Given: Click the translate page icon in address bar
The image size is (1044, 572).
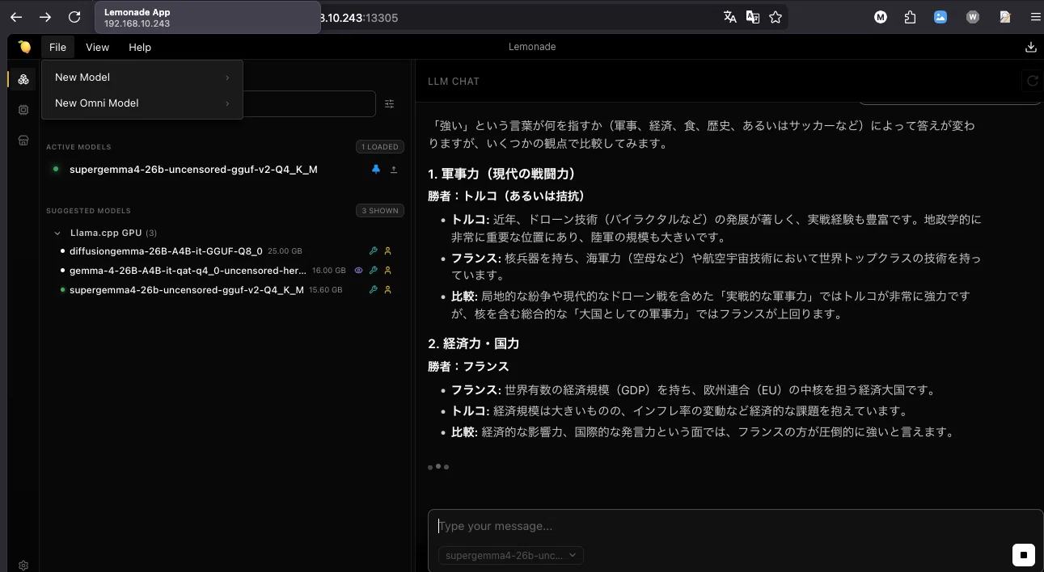Looking at the screenshot, I should pos(730,17).
